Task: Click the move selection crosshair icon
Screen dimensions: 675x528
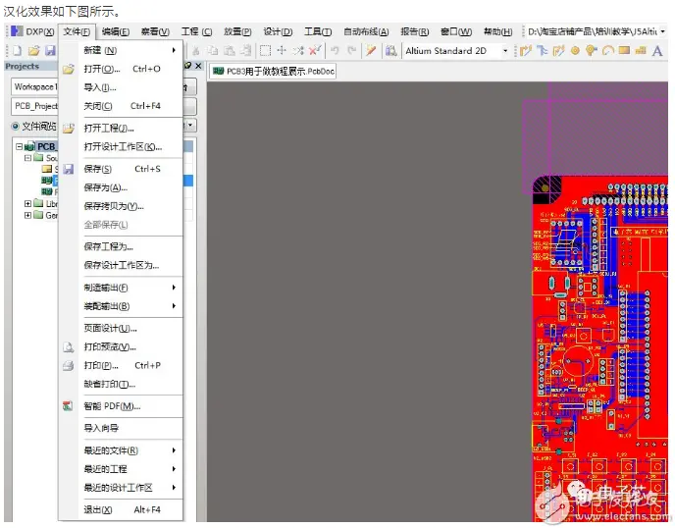Action: pyautogui.click(x=282, y=51)
